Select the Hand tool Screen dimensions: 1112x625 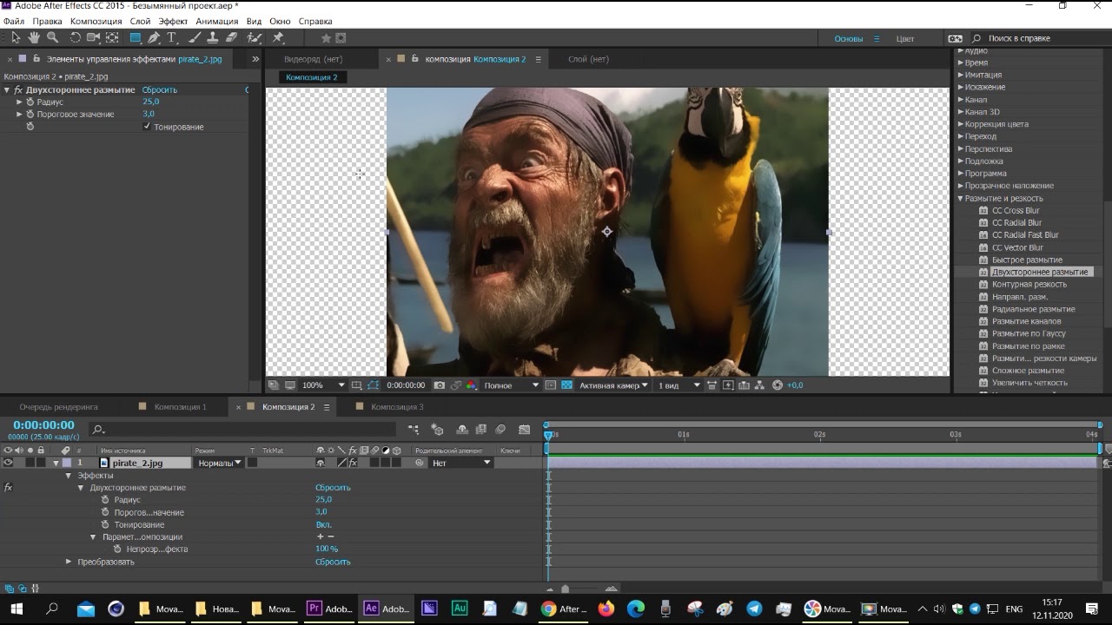[x=34, y=37]
